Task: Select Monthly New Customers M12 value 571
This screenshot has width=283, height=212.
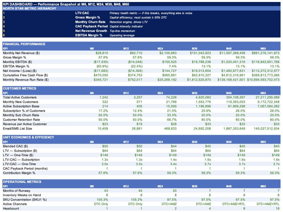Action: [139, 102]
